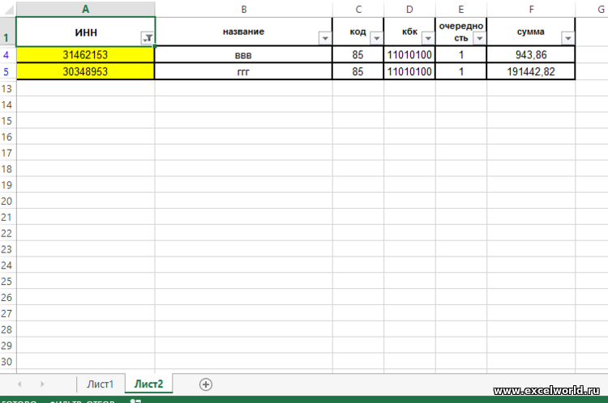Select column A header
The image size is (608, 403).
(x=86, y=9)
